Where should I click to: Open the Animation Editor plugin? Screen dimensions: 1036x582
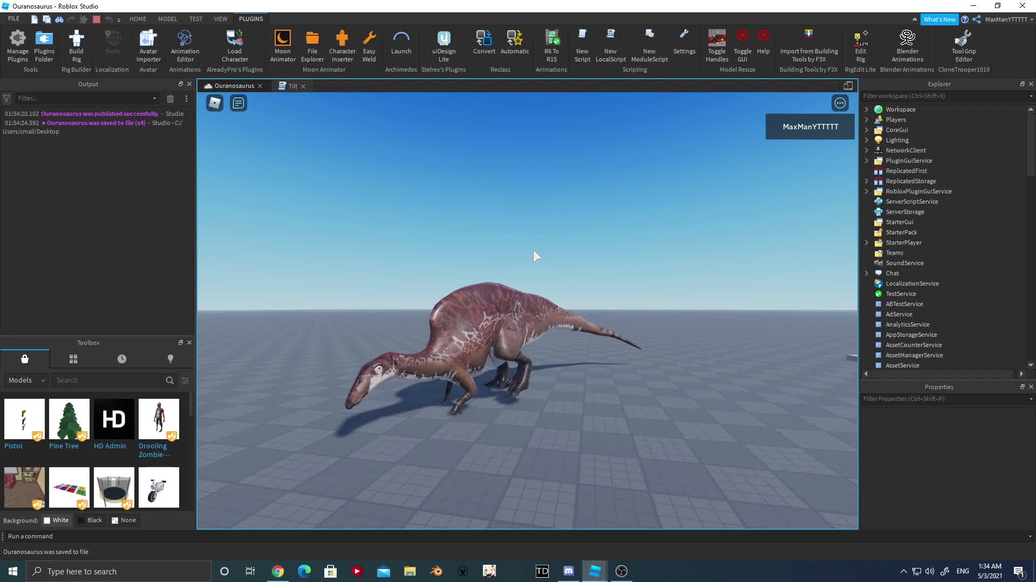click(x=185, y=46)
